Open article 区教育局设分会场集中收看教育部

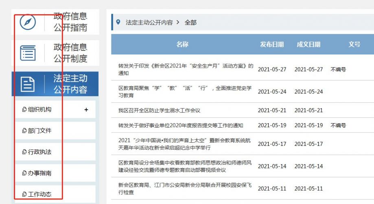(x=185, y=166)
